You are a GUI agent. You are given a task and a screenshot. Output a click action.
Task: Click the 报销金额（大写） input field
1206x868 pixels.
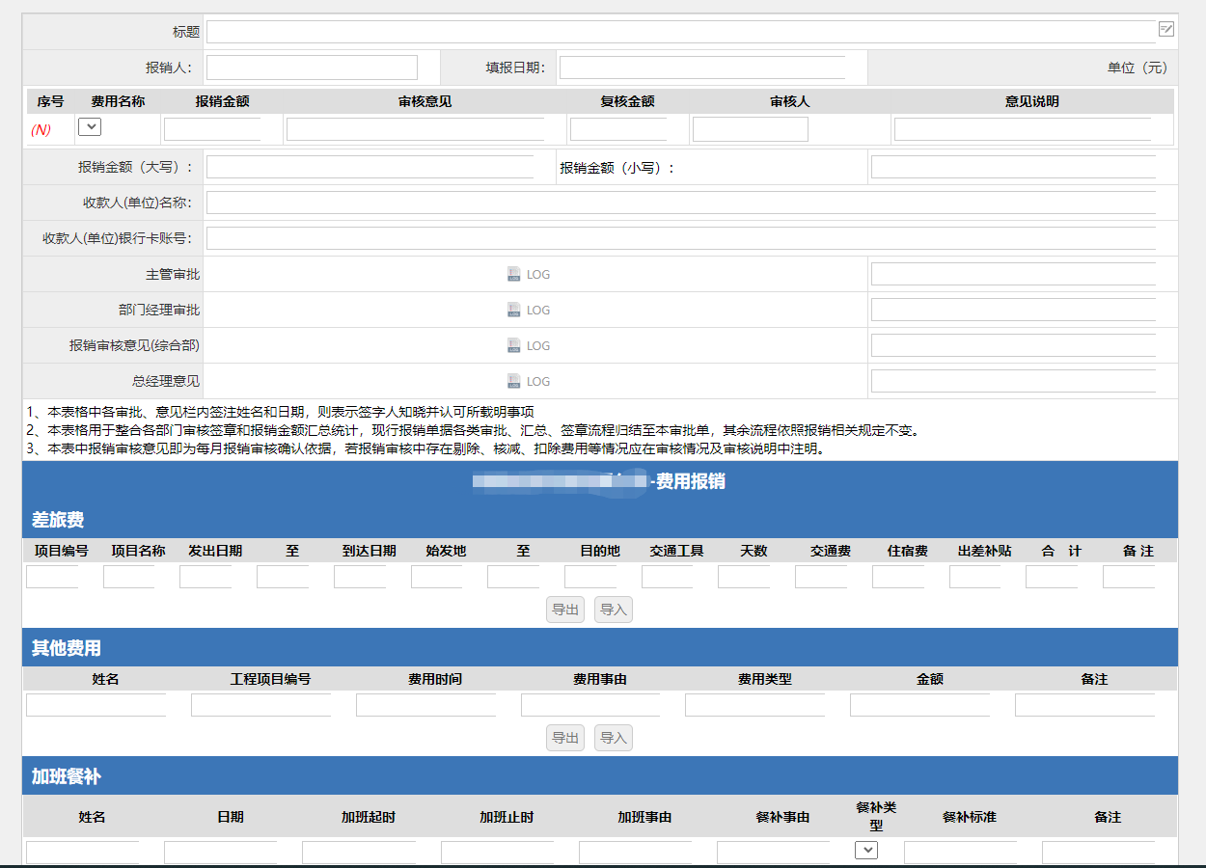pos(370,167)
